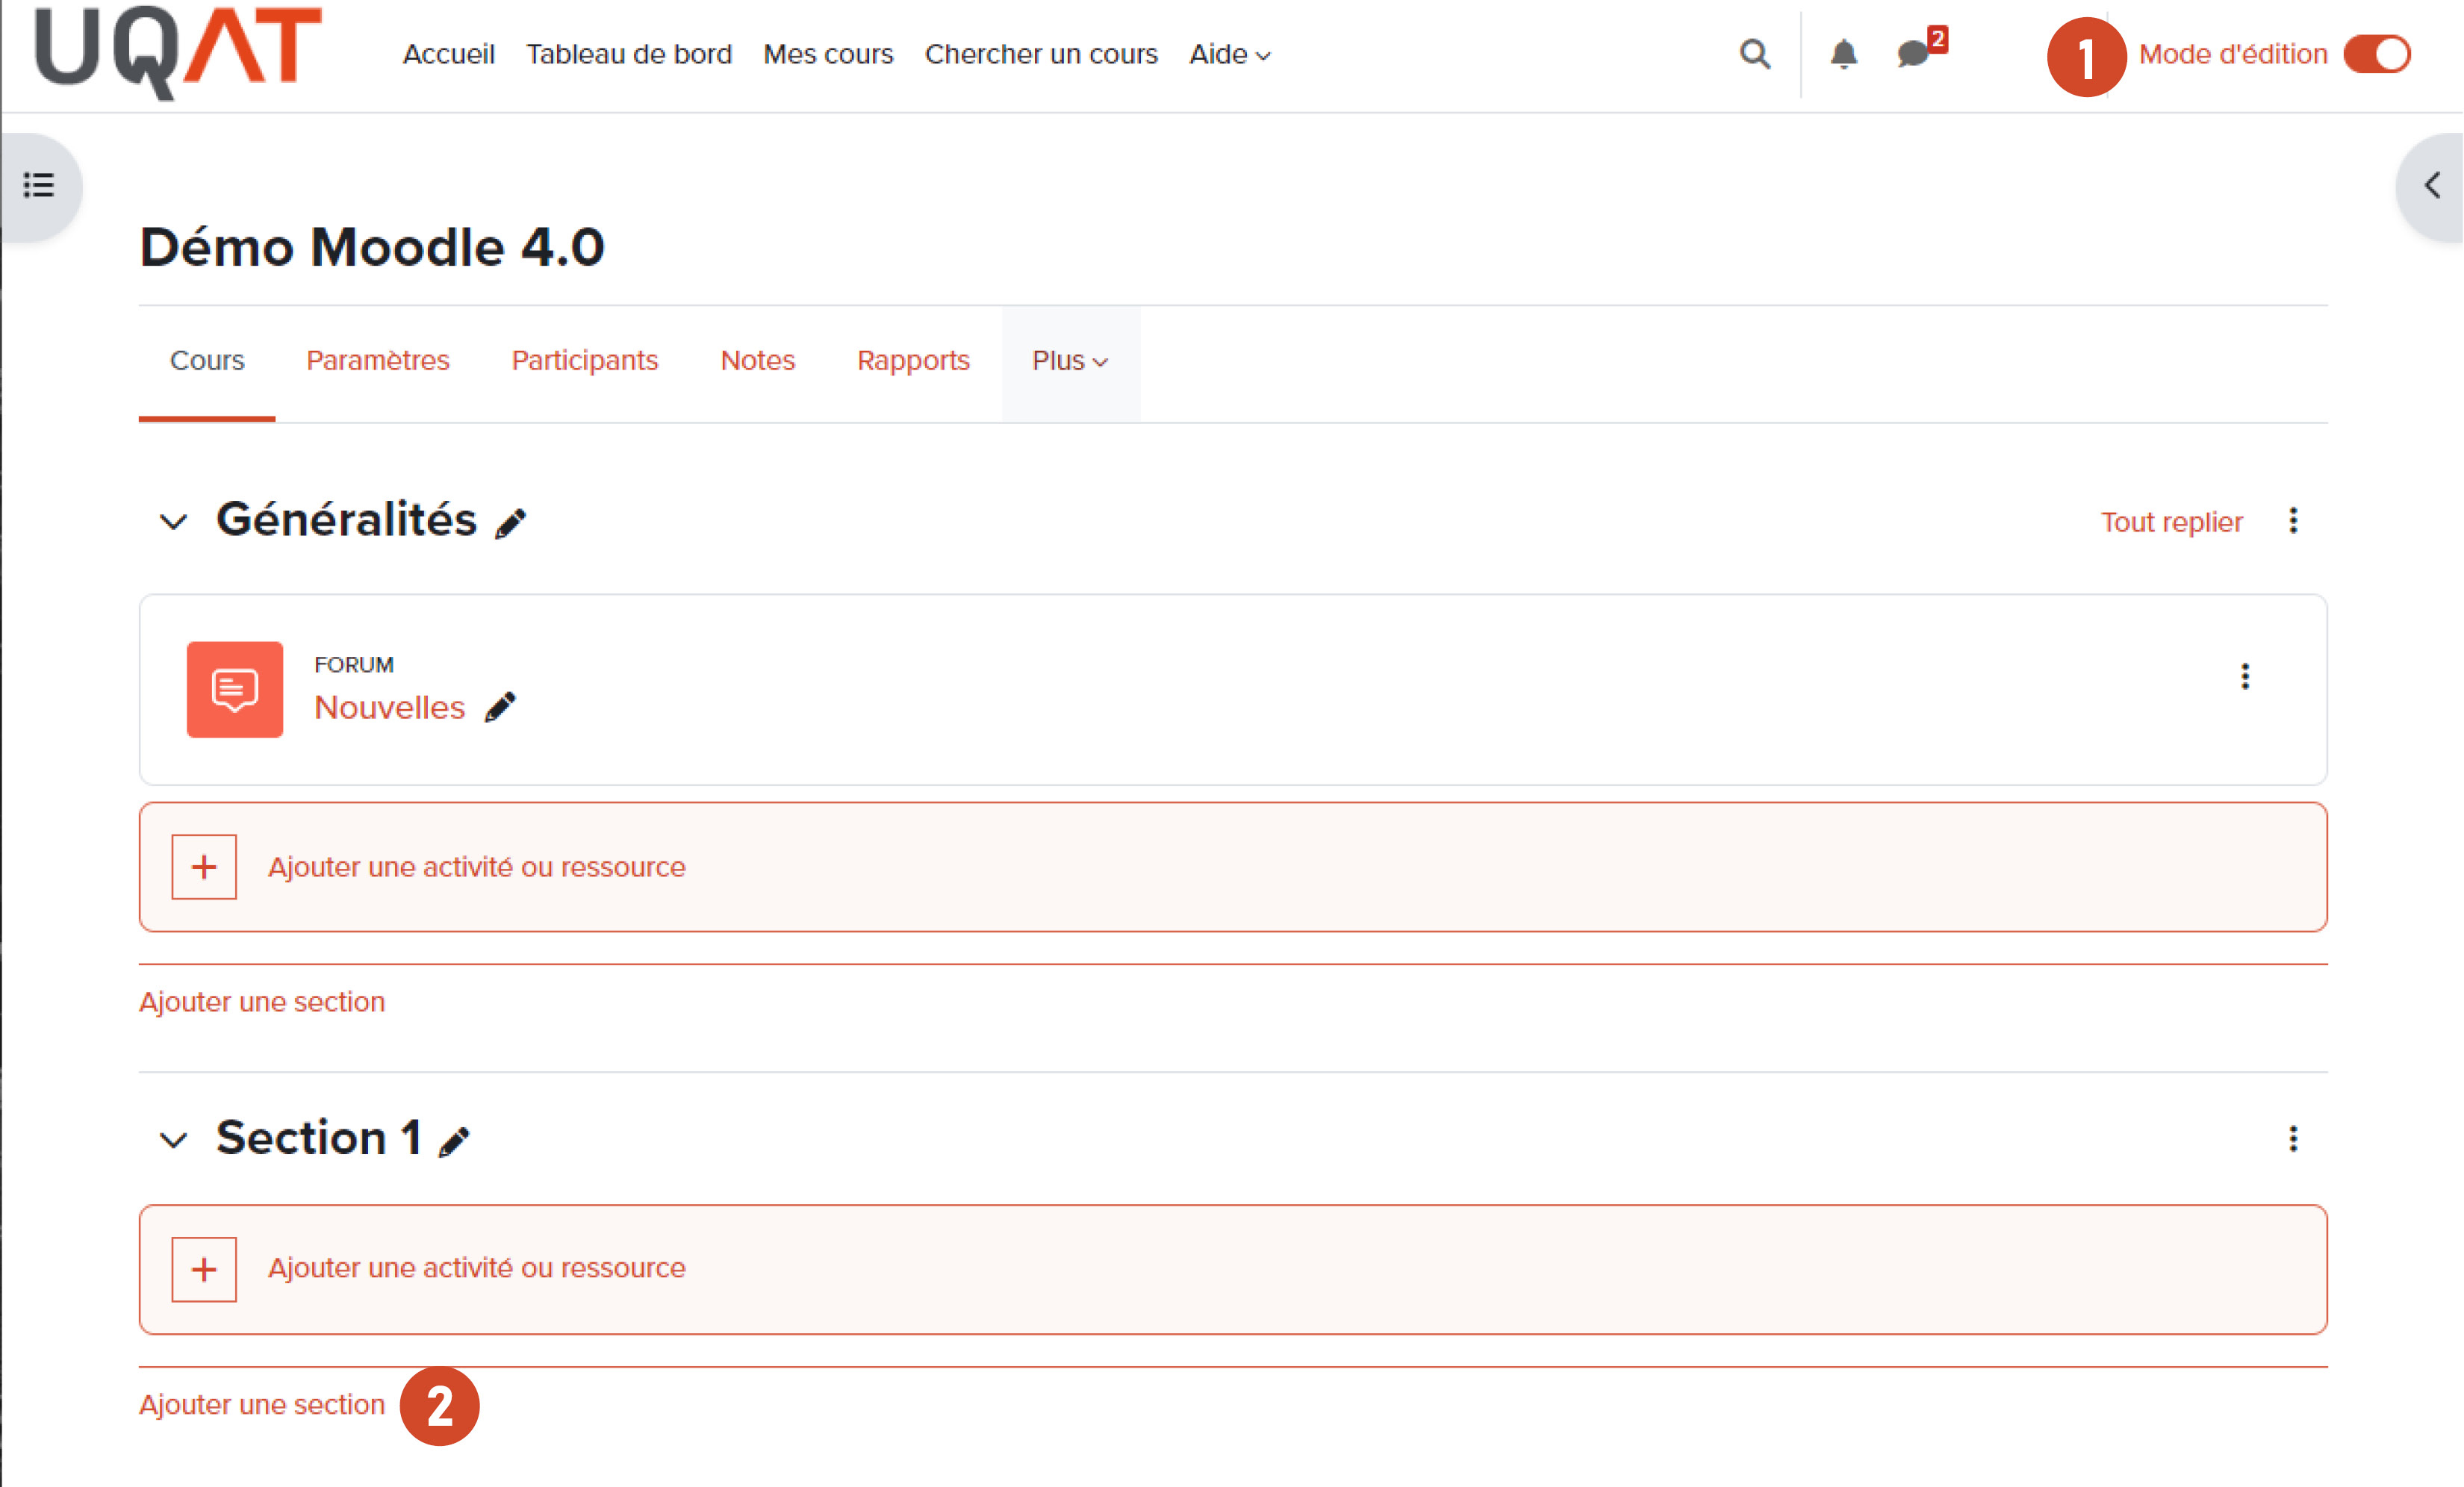Open the search magnifier icon
The image size is (2464, 1487).
(x=1754, y=54)
